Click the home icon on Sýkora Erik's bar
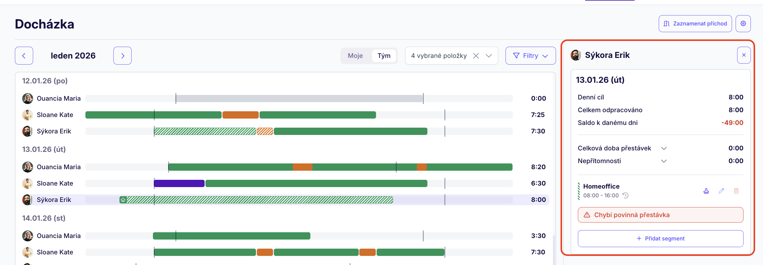The width and height of the screenshot is (763, 265). [123, 200]
